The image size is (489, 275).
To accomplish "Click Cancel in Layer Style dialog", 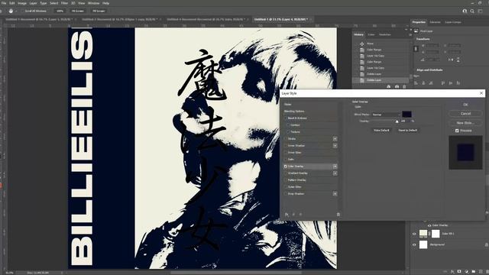I will 465,114.
